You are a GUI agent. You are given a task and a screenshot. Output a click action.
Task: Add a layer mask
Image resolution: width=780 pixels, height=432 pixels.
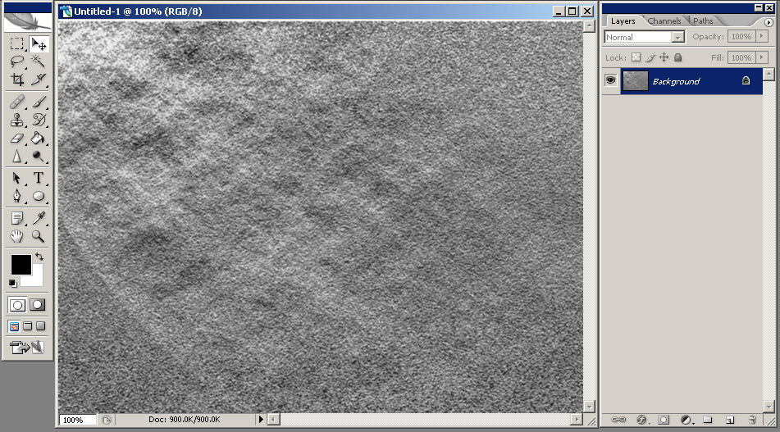pos(664,420)
